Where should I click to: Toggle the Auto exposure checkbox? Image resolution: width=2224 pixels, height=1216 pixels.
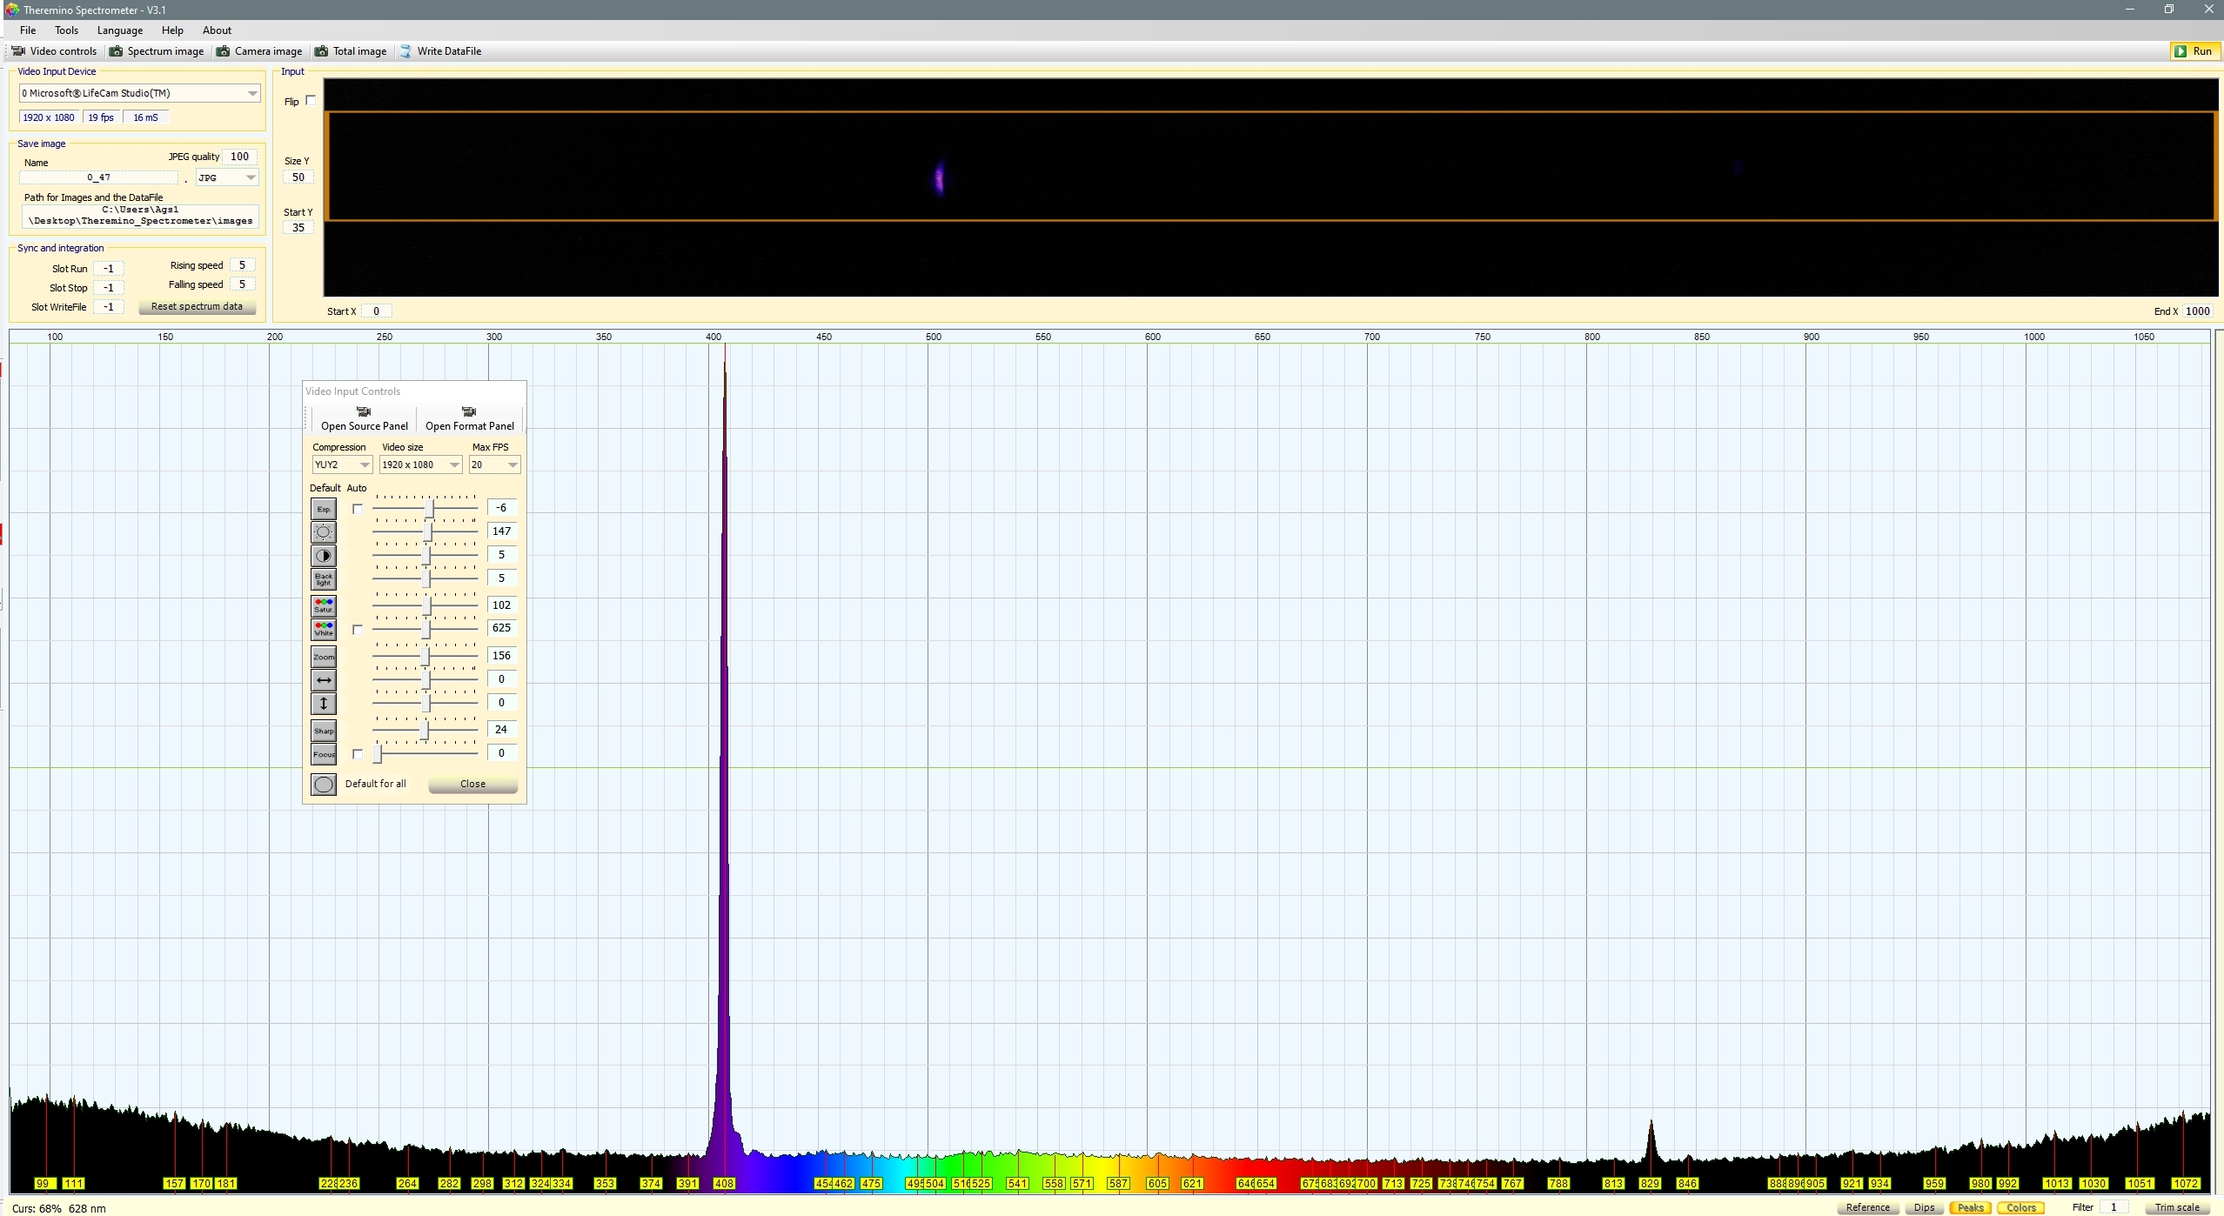357,509
